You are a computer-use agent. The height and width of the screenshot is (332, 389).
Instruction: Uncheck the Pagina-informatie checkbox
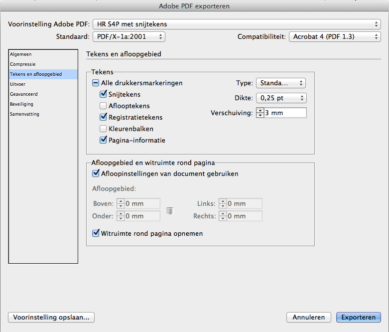point(103,140)
